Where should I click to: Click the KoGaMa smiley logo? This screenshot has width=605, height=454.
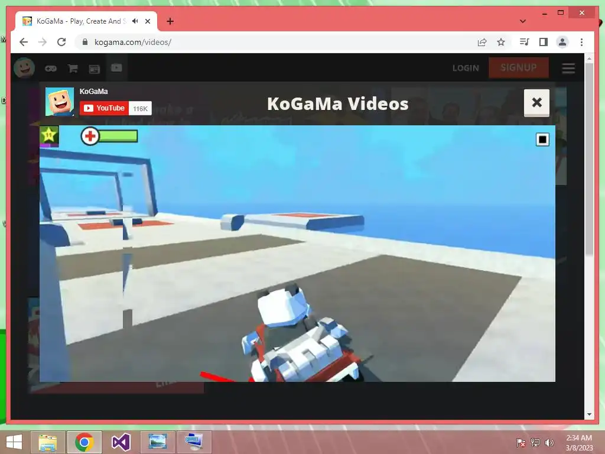24,68
